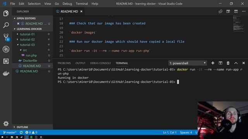Open the File menu
The image size is (248, 139).
[x=12, y=3]
